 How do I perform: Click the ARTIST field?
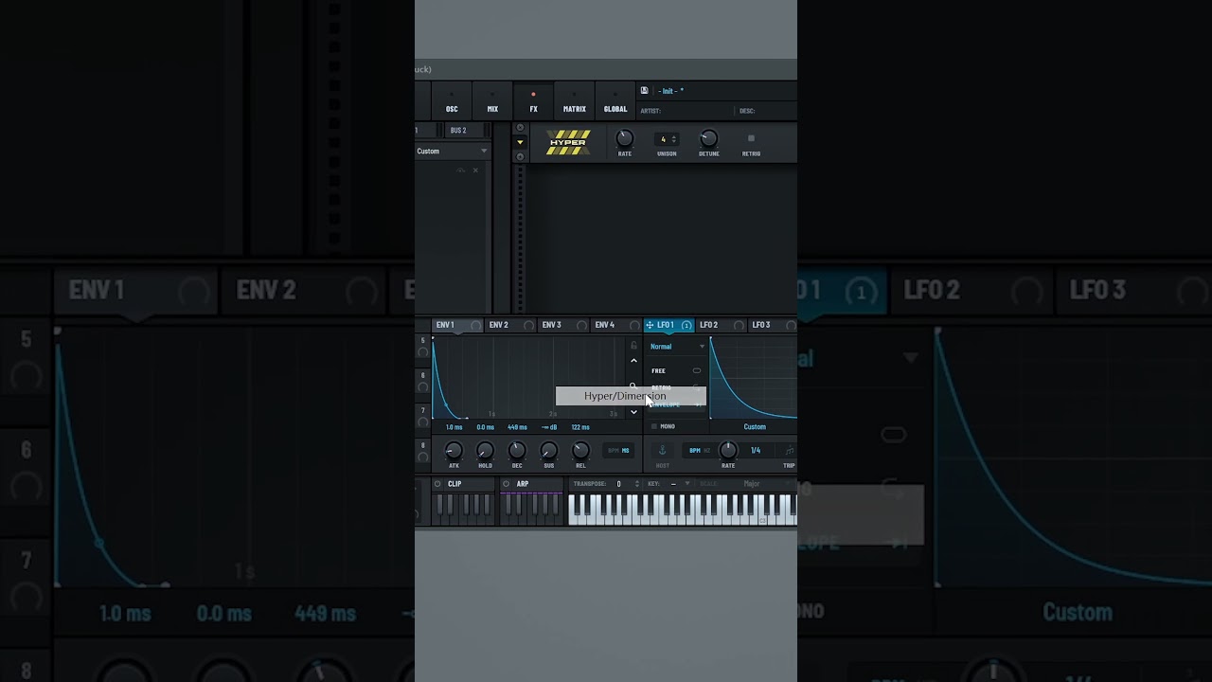pos(686,111)
